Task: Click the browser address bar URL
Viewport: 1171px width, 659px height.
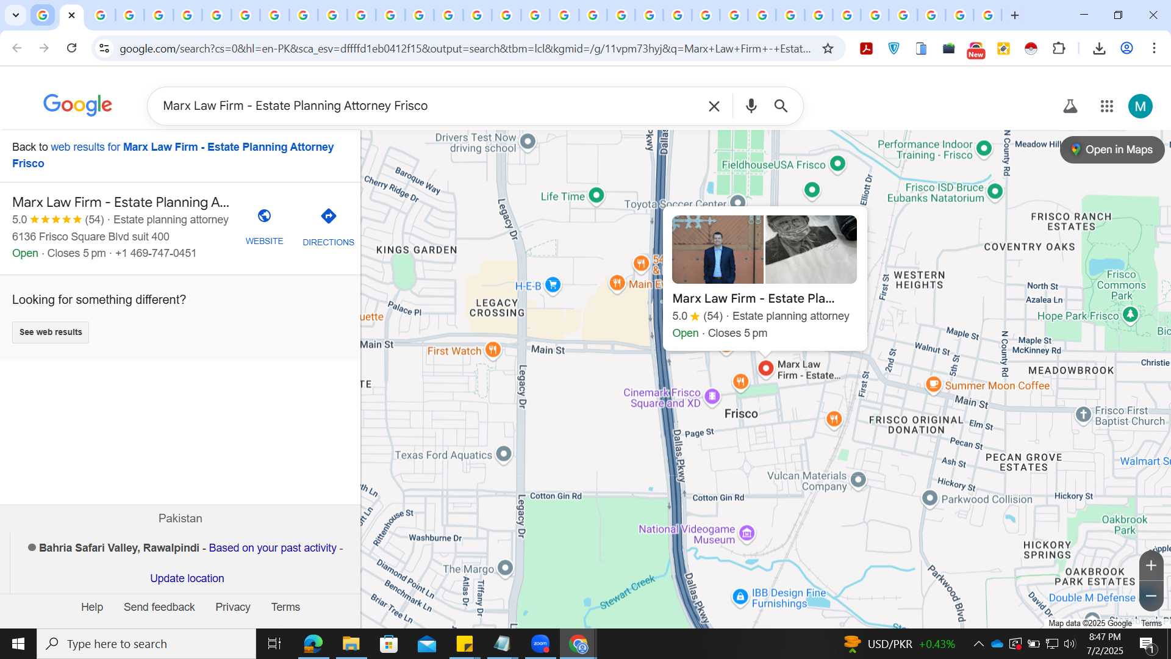Action: pyautogui.click(x=465, y=48)
